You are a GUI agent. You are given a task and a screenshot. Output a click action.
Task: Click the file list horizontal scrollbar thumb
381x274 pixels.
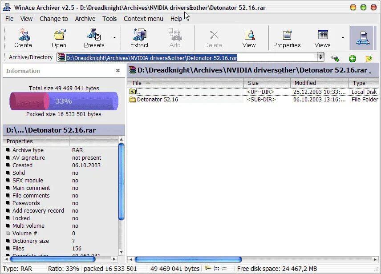[188, 259]
